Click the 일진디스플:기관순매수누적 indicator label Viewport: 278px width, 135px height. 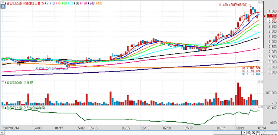[25, 108]
